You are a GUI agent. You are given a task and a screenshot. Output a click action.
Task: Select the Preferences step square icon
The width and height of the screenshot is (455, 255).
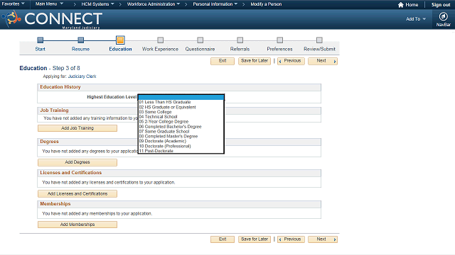coord(279,40)
